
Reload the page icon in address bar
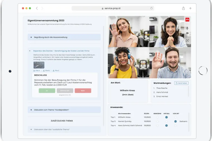point(151,8)
